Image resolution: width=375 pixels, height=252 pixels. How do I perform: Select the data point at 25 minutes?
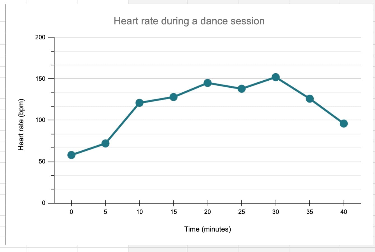tap(242, 89)
